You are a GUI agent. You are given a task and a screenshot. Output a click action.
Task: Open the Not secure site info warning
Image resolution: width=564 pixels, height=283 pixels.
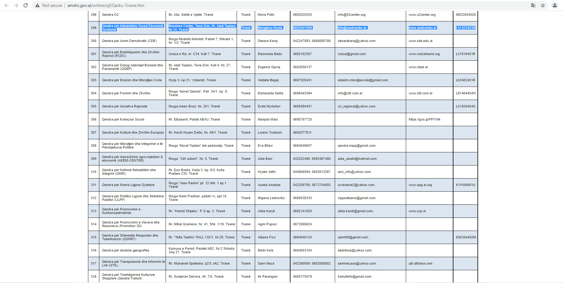(49, 5)
